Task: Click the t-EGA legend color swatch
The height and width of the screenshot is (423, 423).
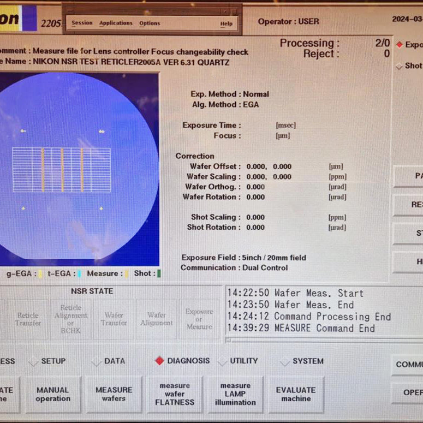Action: pos(79,274)
